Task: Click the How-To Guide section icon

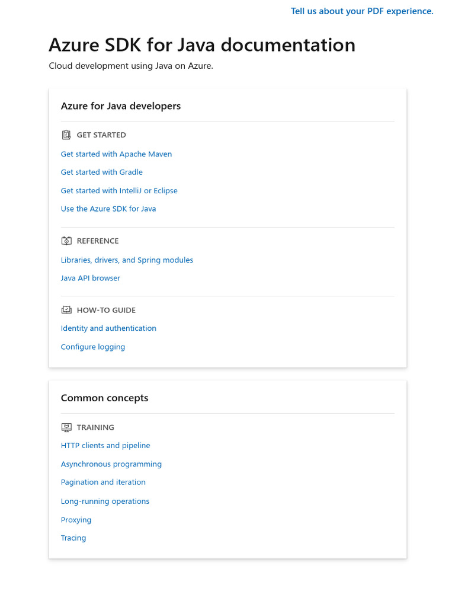Action: click(66, 310)
